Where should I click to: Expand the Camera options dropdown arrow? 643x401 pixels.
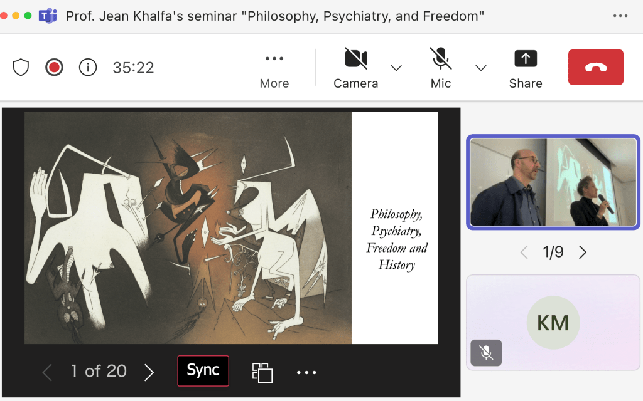tap(396, 68)
